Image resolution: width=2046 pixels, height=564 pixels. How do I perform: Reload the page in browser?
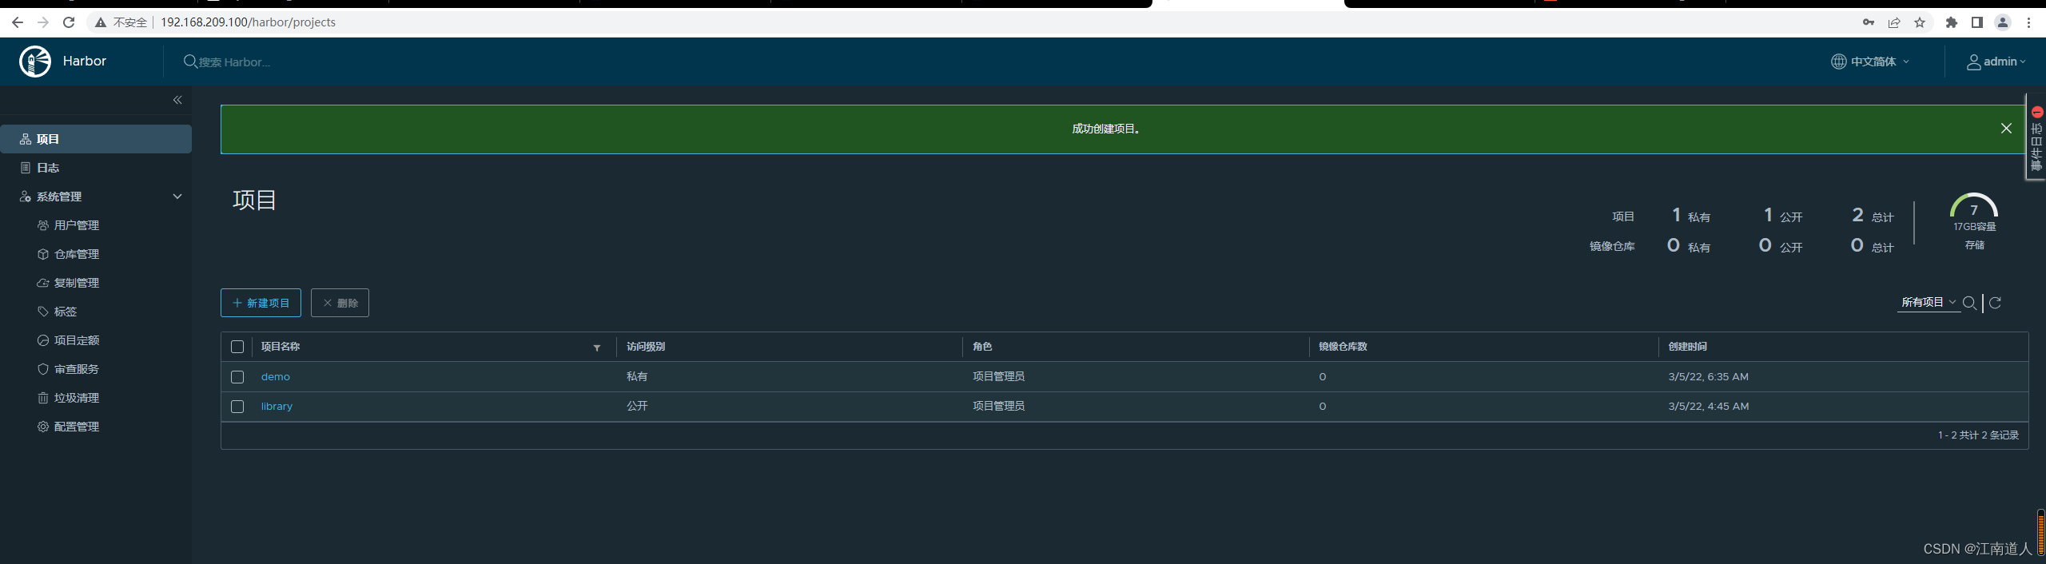point(69,22)
